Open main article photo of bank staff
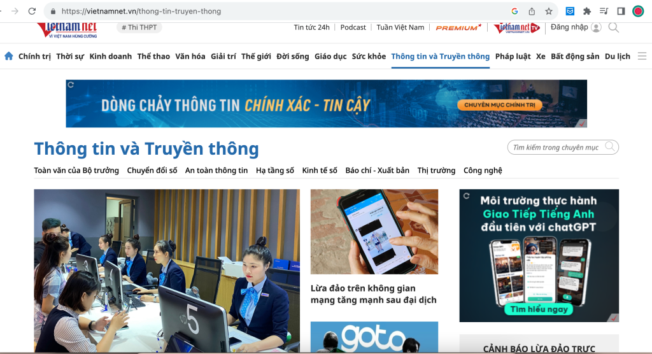Image resolution: width=652 pixels, height=354 pixels. click(167, 271)
